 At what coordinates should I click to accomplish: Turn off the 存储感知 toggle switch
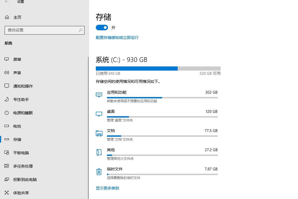(x=102, y=28)
